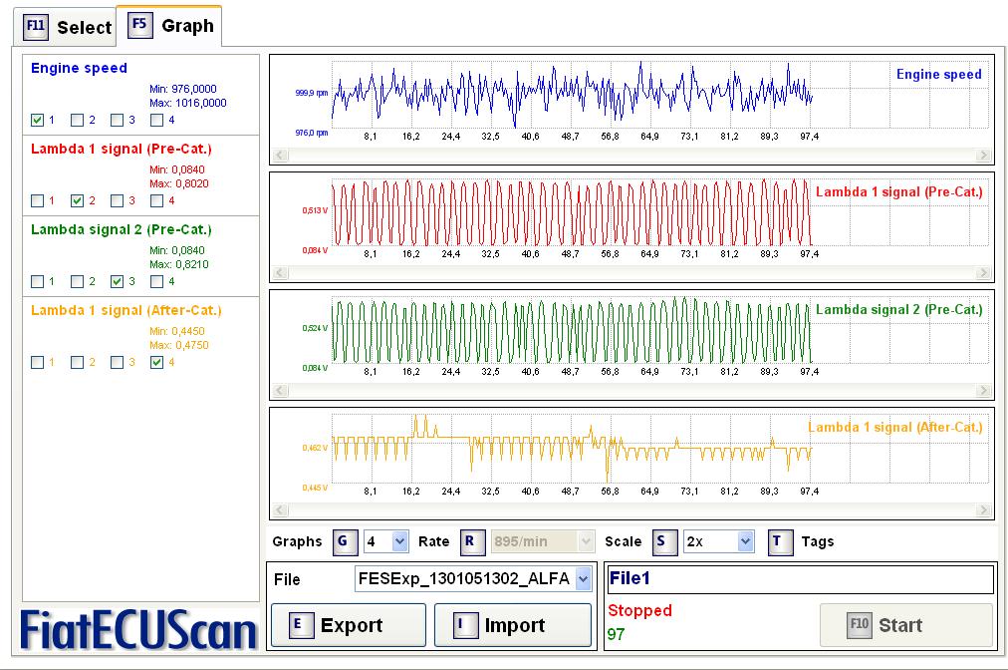Uncheck Lambda 1 Pre-Cat graph 2 checkbox

tap(77, 200)
